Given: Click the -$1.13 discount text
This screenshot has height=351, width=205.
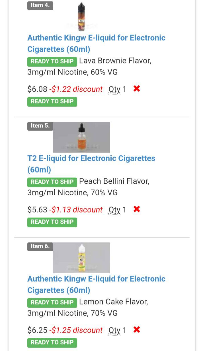Looking at the screenshot, I should click(76, 210).
